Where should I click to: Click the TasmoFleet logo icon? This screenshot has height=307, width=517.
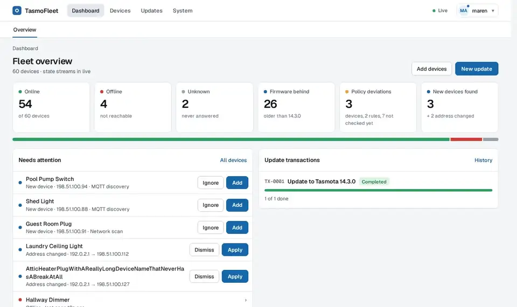point(17,11)
